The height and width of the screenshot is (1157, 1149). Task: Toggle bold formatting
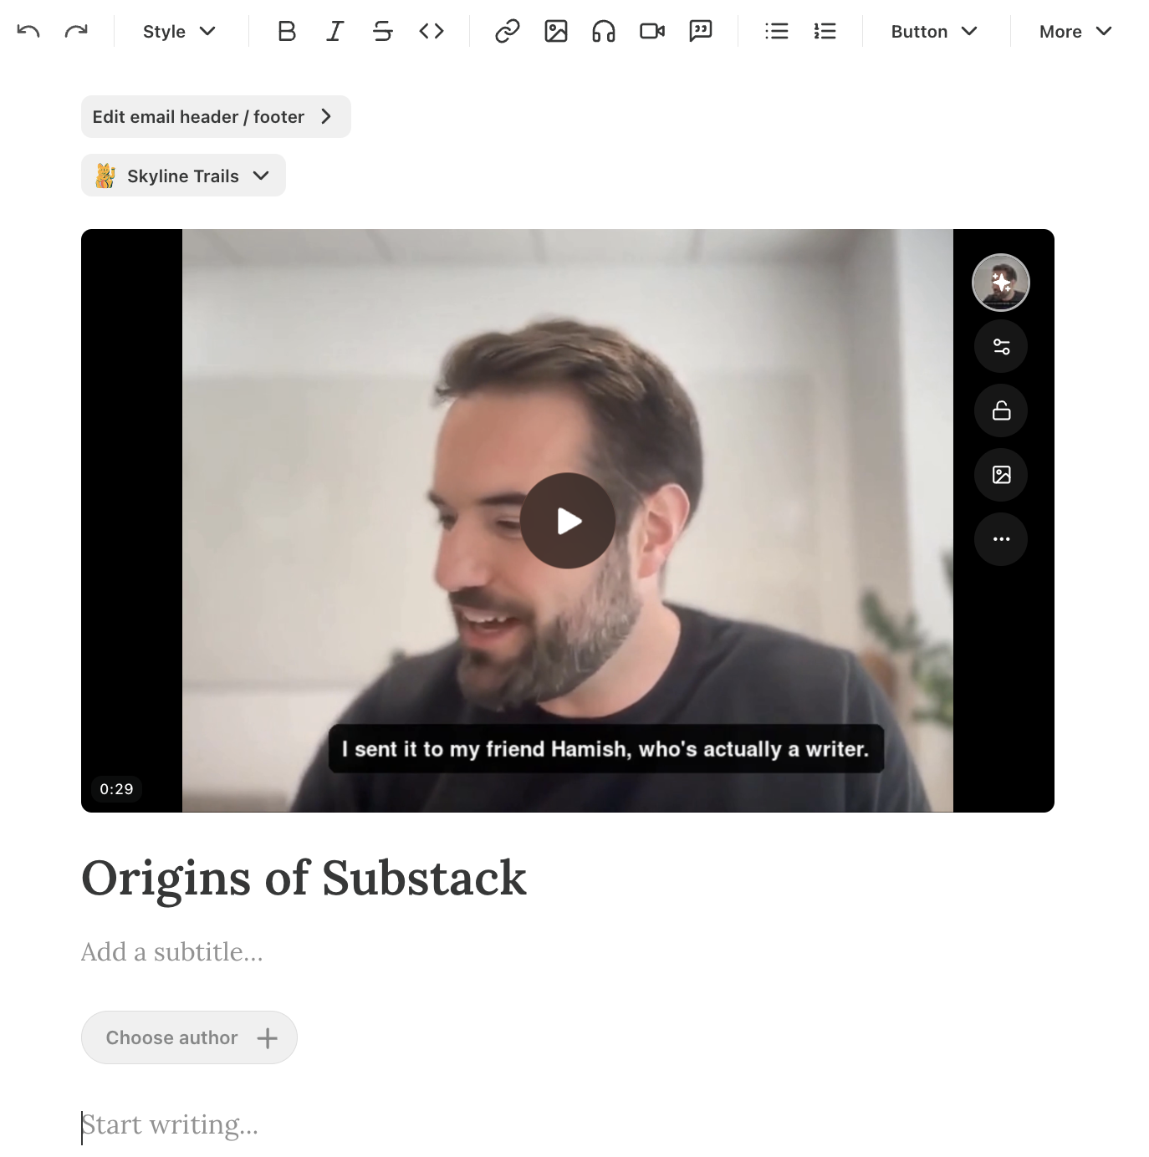coord(287,32)
